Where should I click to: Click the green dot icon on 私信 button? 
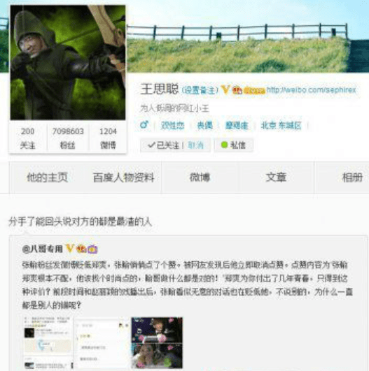224,145
